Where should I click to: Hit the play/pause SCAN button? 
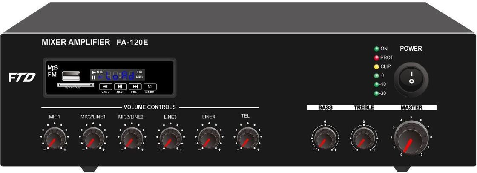click(x=121, y=86)
